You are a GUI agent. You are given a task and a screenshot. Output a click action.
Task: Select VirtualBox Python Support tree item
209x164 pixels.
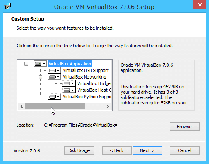tap(87, 97)
